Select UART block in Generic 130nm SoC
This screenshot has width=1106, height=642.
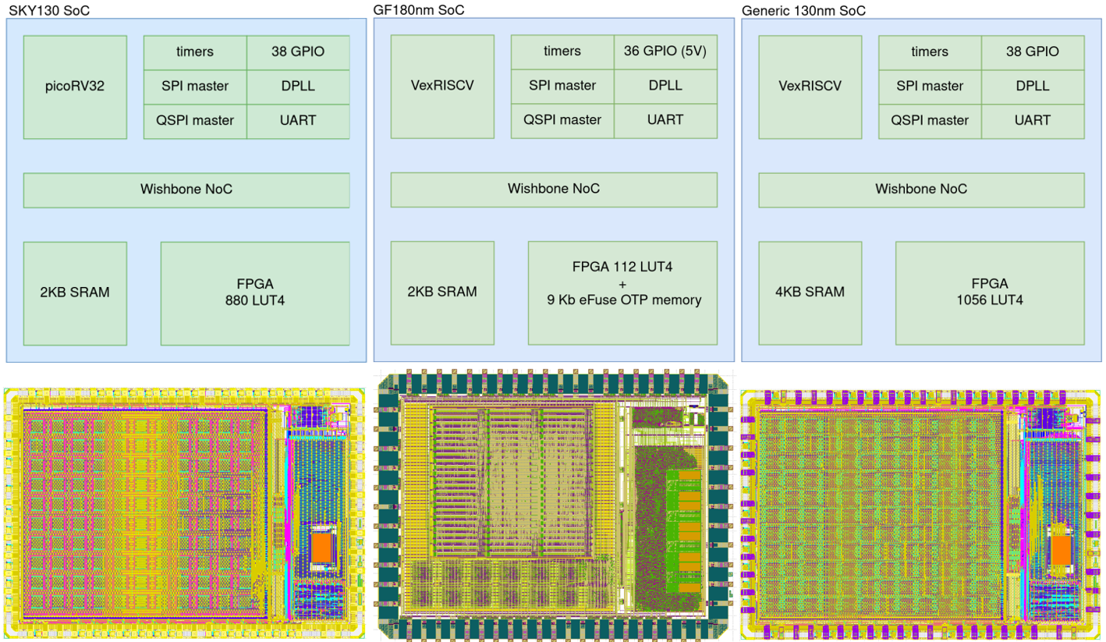(1033, 121)
